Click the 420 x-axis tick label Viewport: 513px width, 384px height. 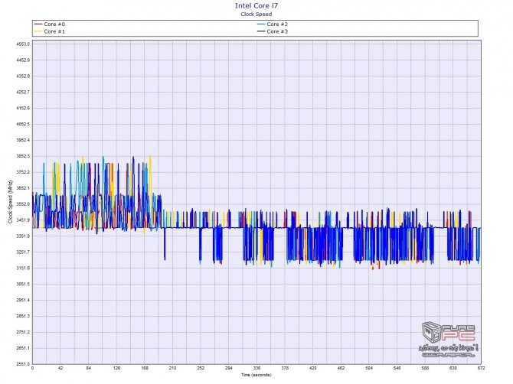[312, 368]
